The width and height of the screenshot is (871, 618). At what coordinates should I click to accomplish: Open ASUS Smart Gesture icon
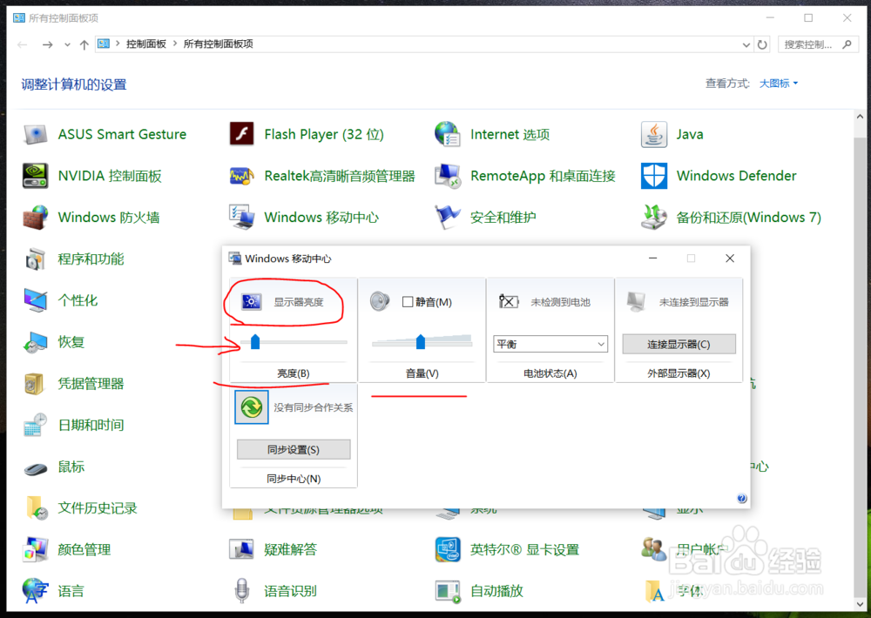[36, 134]
